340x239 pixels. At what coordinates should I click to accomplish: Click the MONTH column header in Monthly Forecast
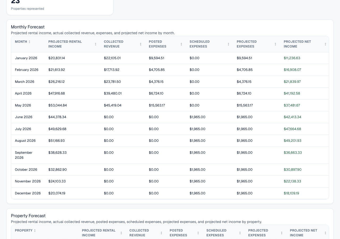pyautogui.click(x=21, y=42)
